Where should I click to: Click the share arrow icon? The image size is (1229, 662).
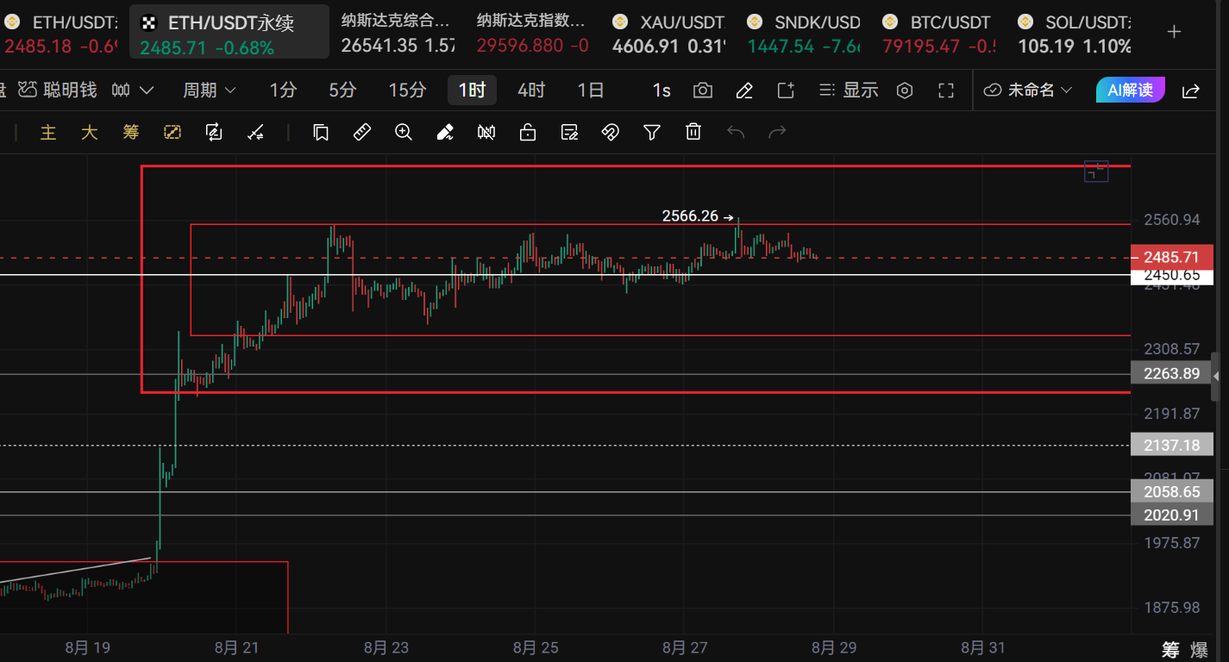point(1191,91)
